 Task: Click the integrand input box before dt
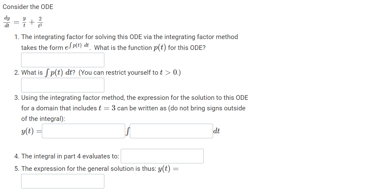coord(171,131)
